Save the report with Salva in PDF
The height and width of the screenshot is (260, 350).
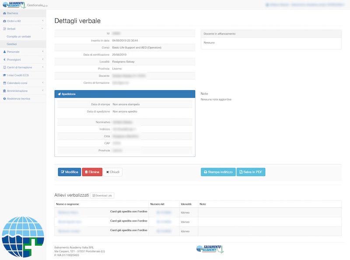[x=251, y=172]
